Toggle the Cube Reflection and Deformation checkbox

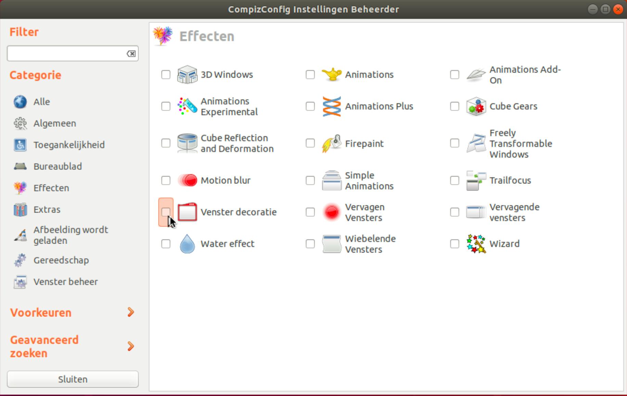coord(166,143)
